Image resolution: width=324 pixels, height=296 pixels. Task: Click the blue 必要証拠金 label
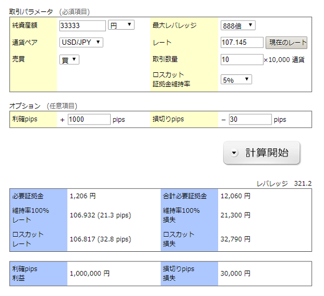click(x=28, y=196)
